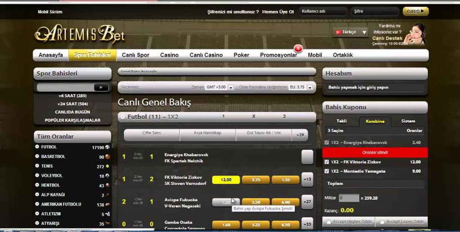The width and height of the screenshot is (460, 232).
Task: Click the athletics icon beside ATLETİZM
Action: tap(107, 214)
